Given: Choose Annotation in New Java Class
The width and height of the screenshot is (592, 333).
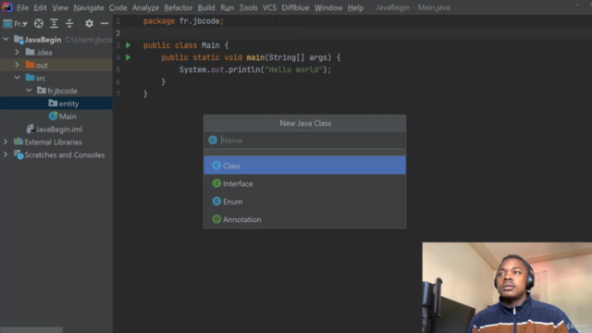Looking at the screenshot, I should [x=304, y=219].
